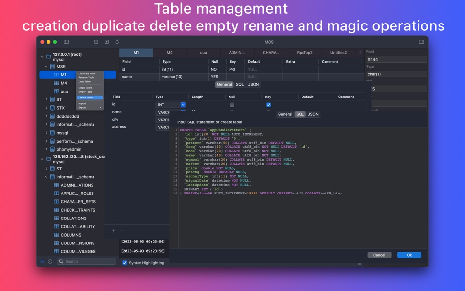Screen dimensions: 465x291
Task: Click the plus icon to add row
Action: (x=114, y=231)
